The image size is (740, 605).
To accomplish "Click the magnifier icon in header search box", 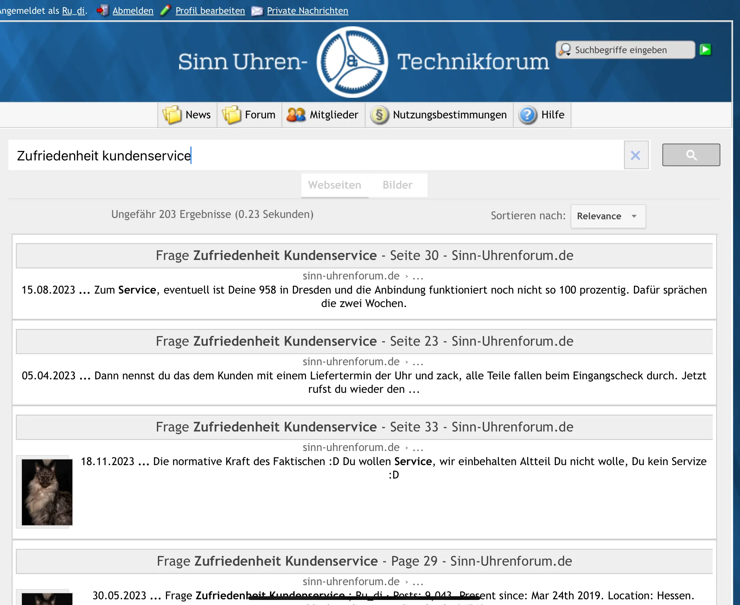I will click(x=565, y=50).
